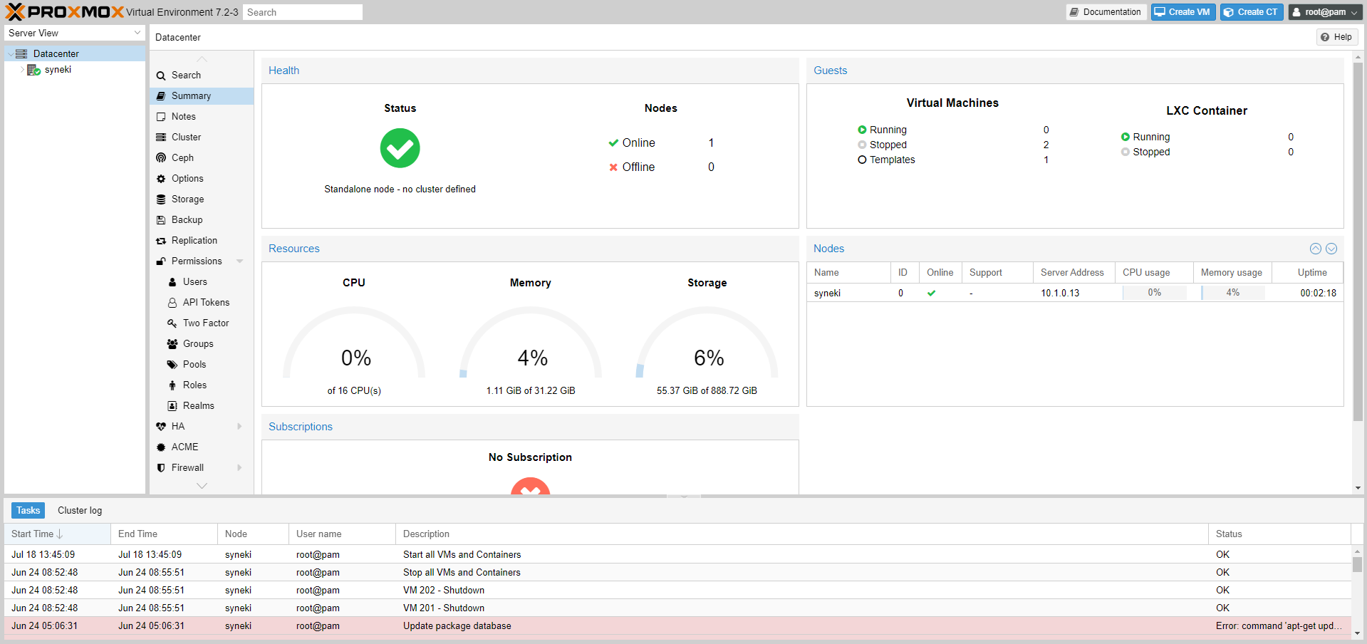Collapse the Datacenter tree node
Viewport: 1367px width, 644px height.
click(10, 54)
